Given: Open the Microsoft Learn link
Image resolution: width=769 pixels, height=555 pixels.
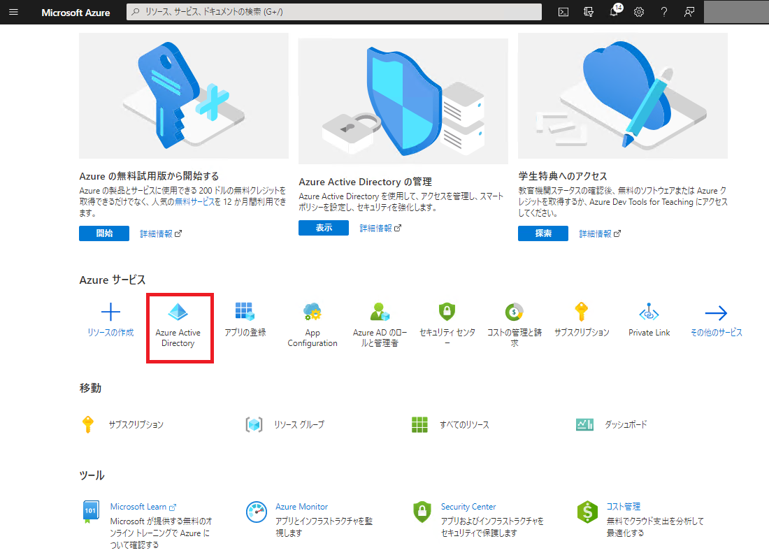Looking at the screenshot, I should [143, 507].
